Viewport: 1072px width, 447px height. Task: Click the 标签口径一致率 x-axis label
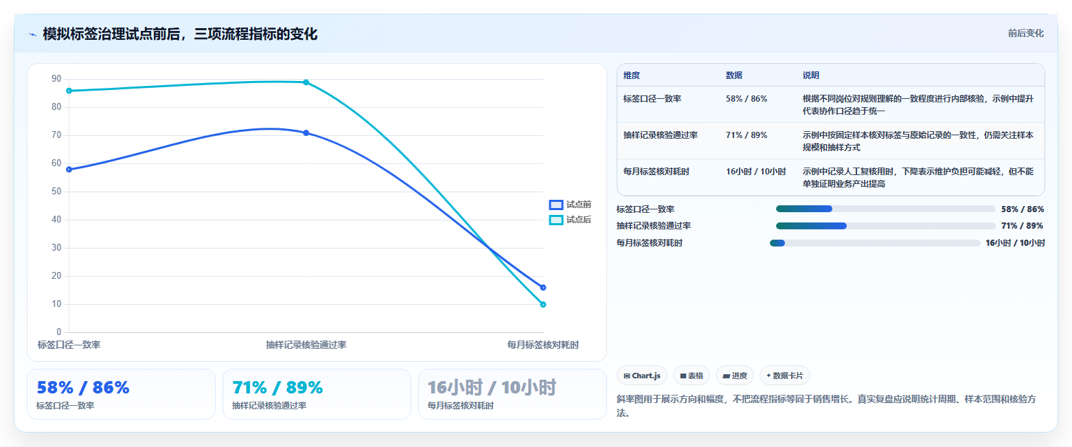[69, 345]
